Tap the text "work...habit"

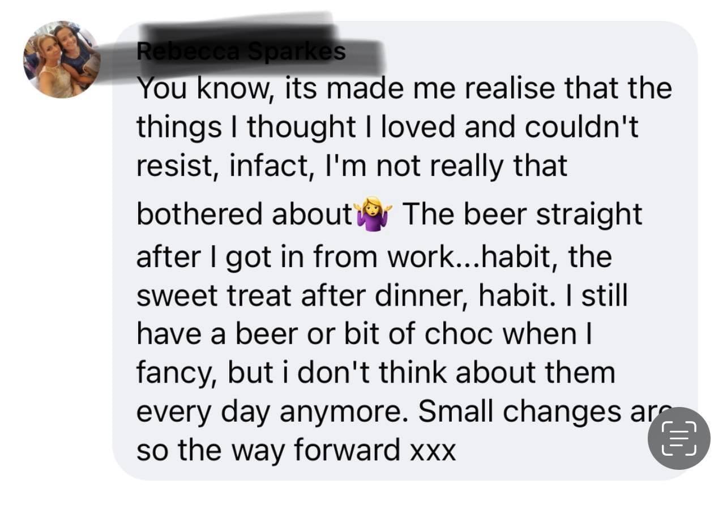(x=472, y=256)
